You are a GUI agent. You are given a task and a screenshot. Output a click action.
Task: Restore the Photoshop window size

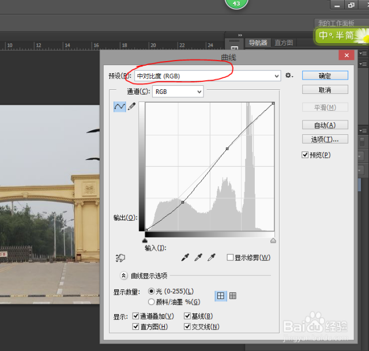(351, 5)
